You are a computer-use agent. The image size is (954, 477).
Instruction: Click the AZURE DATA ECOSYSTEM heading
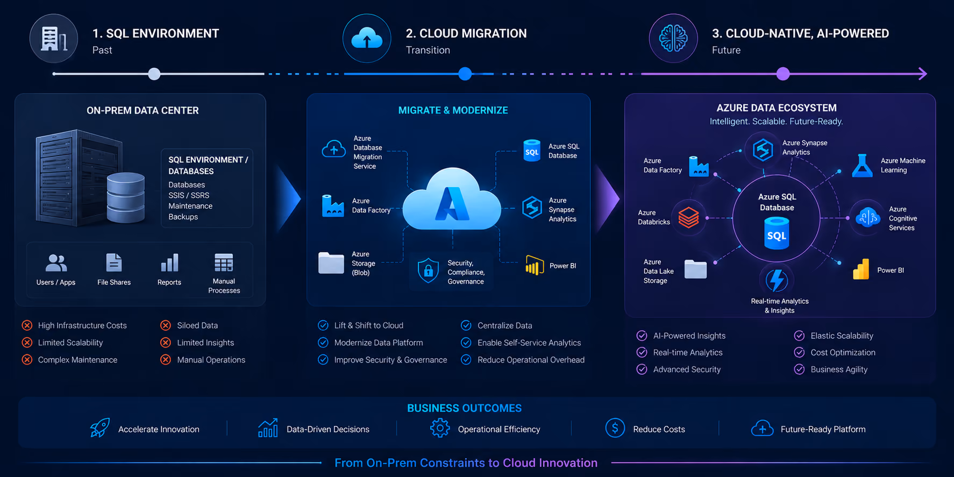click(x=777, y=108)
